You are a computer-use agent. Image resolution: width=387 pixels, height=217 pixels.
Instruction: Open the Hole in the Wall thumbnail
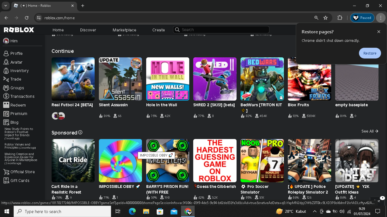click(168, 79)
